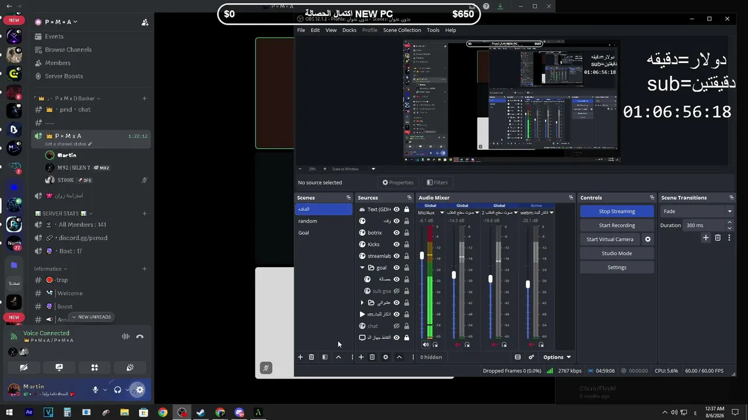Image resolution: width=748 pixels, height=420 pixels.
Task: Open advanced audio properties gears icon
Action: point(531,357)
